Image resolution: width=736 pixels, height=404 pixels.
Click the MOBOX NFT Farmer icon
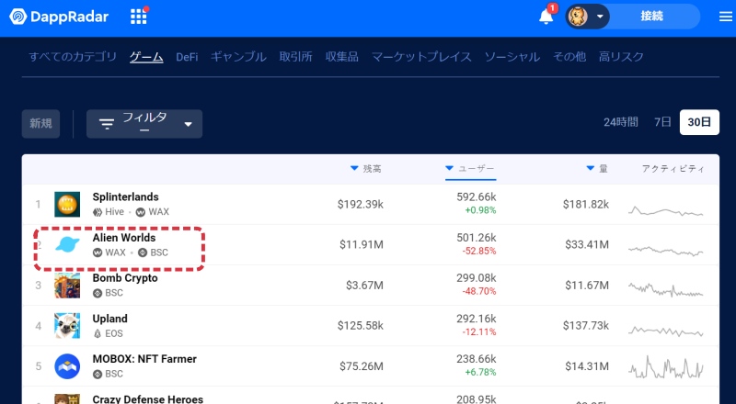click(67, 366)
